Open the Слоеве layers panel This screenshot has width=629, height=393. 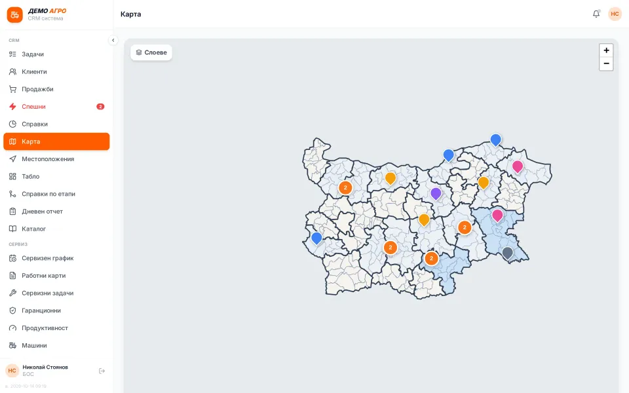(x=151, y=52)
